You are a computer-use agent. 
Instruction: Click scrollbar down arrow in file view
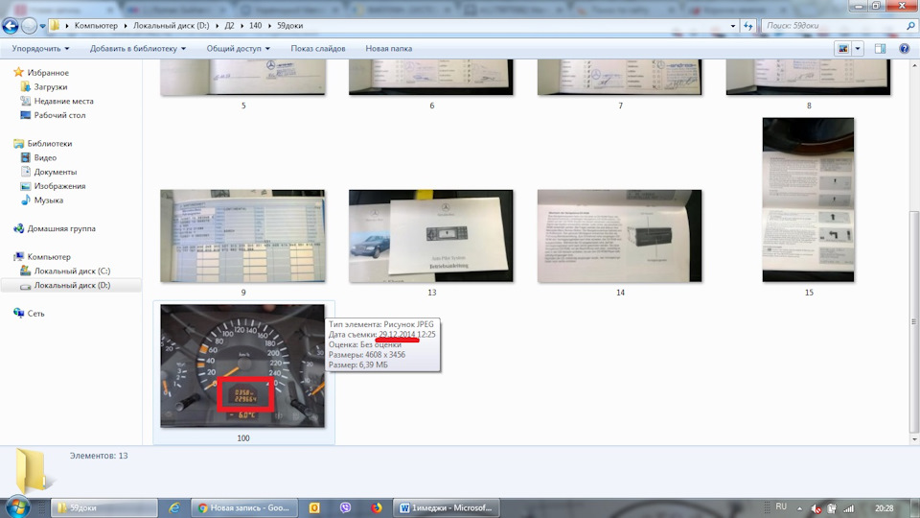pos(914,439)
